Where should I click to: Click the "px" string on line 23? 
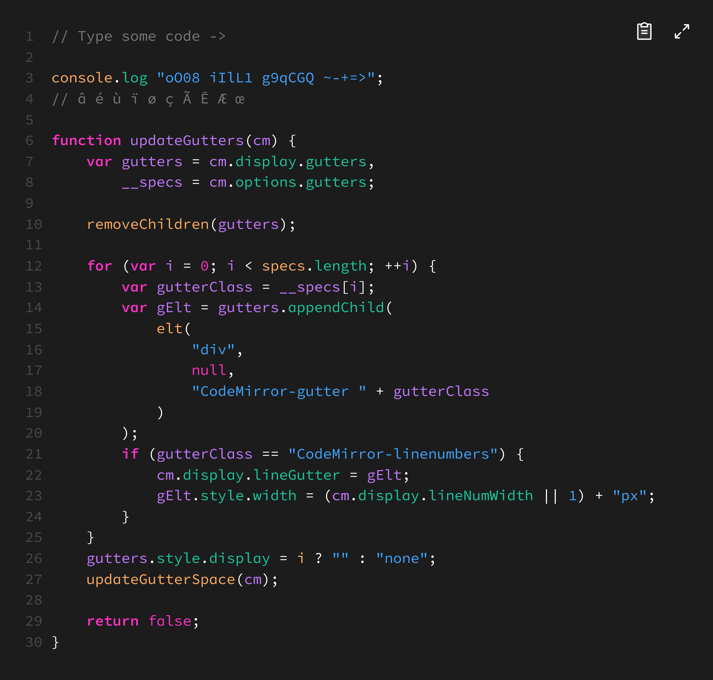[x=629, y=496]
